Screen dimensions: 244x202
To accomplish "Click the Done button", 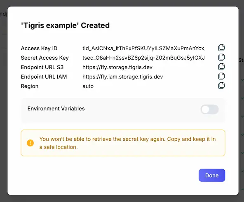I will [x=212, y=175].
